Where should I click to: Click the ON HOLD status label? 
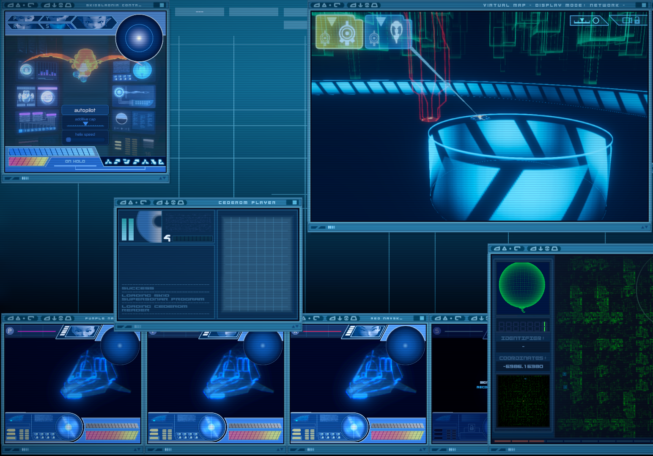(x=75, y=161)
